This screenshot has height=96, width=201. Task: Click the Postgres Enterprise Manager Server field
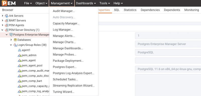click(x=168, y=44)
